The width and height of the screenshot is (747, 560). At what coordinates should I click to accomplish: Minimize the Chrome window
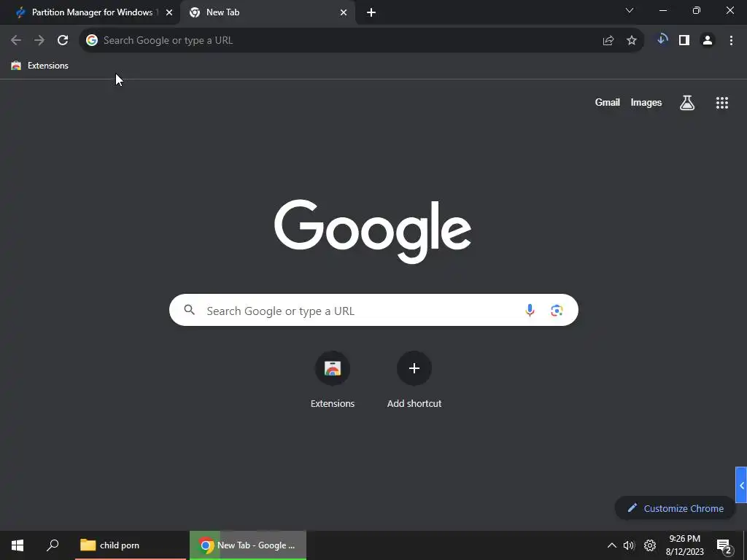pos(662,10)
